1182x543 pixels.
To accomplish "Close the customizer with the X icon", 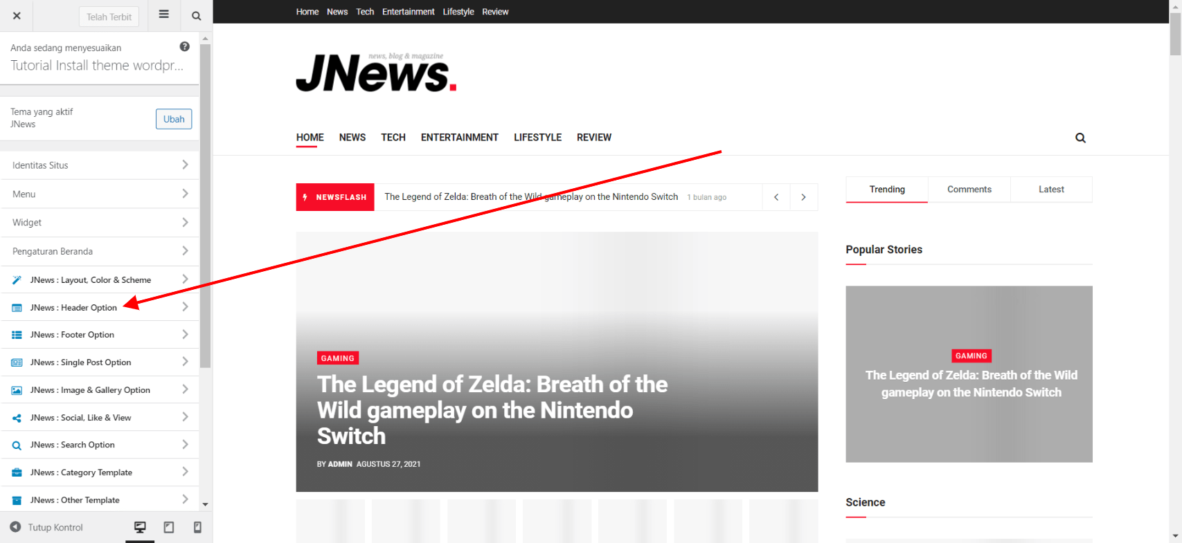I will pyautogui.click(x=17, y=16).
